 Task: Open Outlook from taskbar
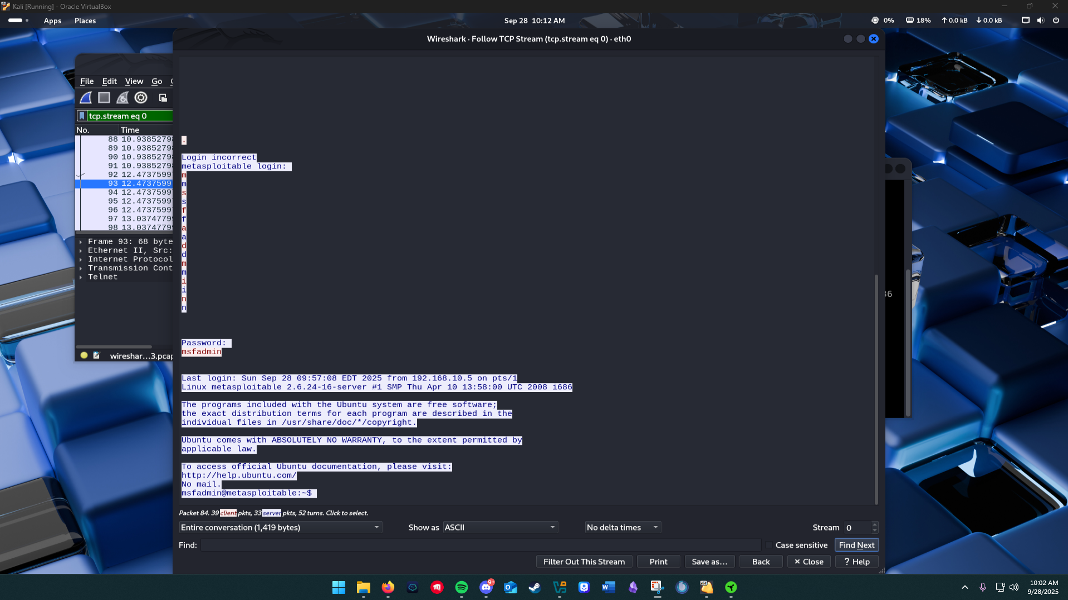tap(511, 587)
